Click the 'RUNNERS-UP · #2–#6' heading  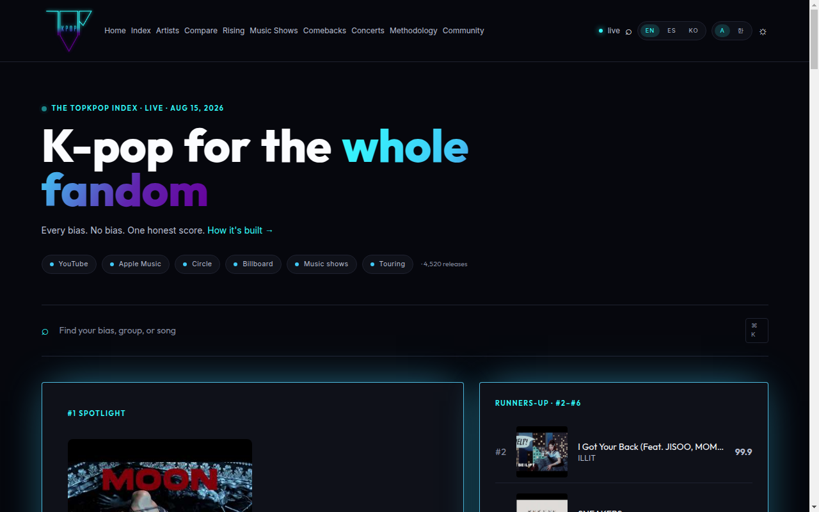click(x=538, y=403)
